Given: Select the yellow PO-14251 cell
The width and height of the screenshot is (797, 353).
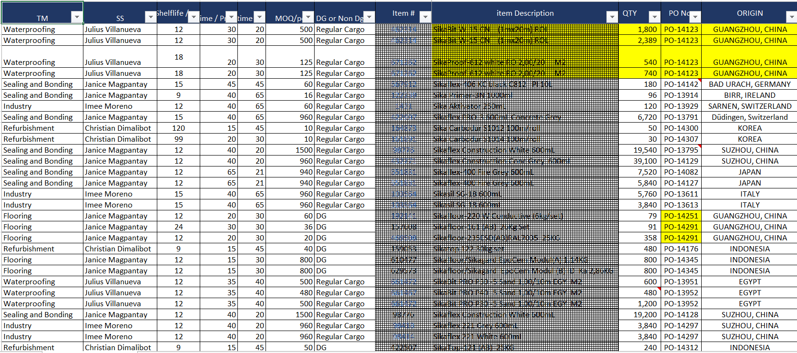Looking at the screenshot, I should 681,216.
